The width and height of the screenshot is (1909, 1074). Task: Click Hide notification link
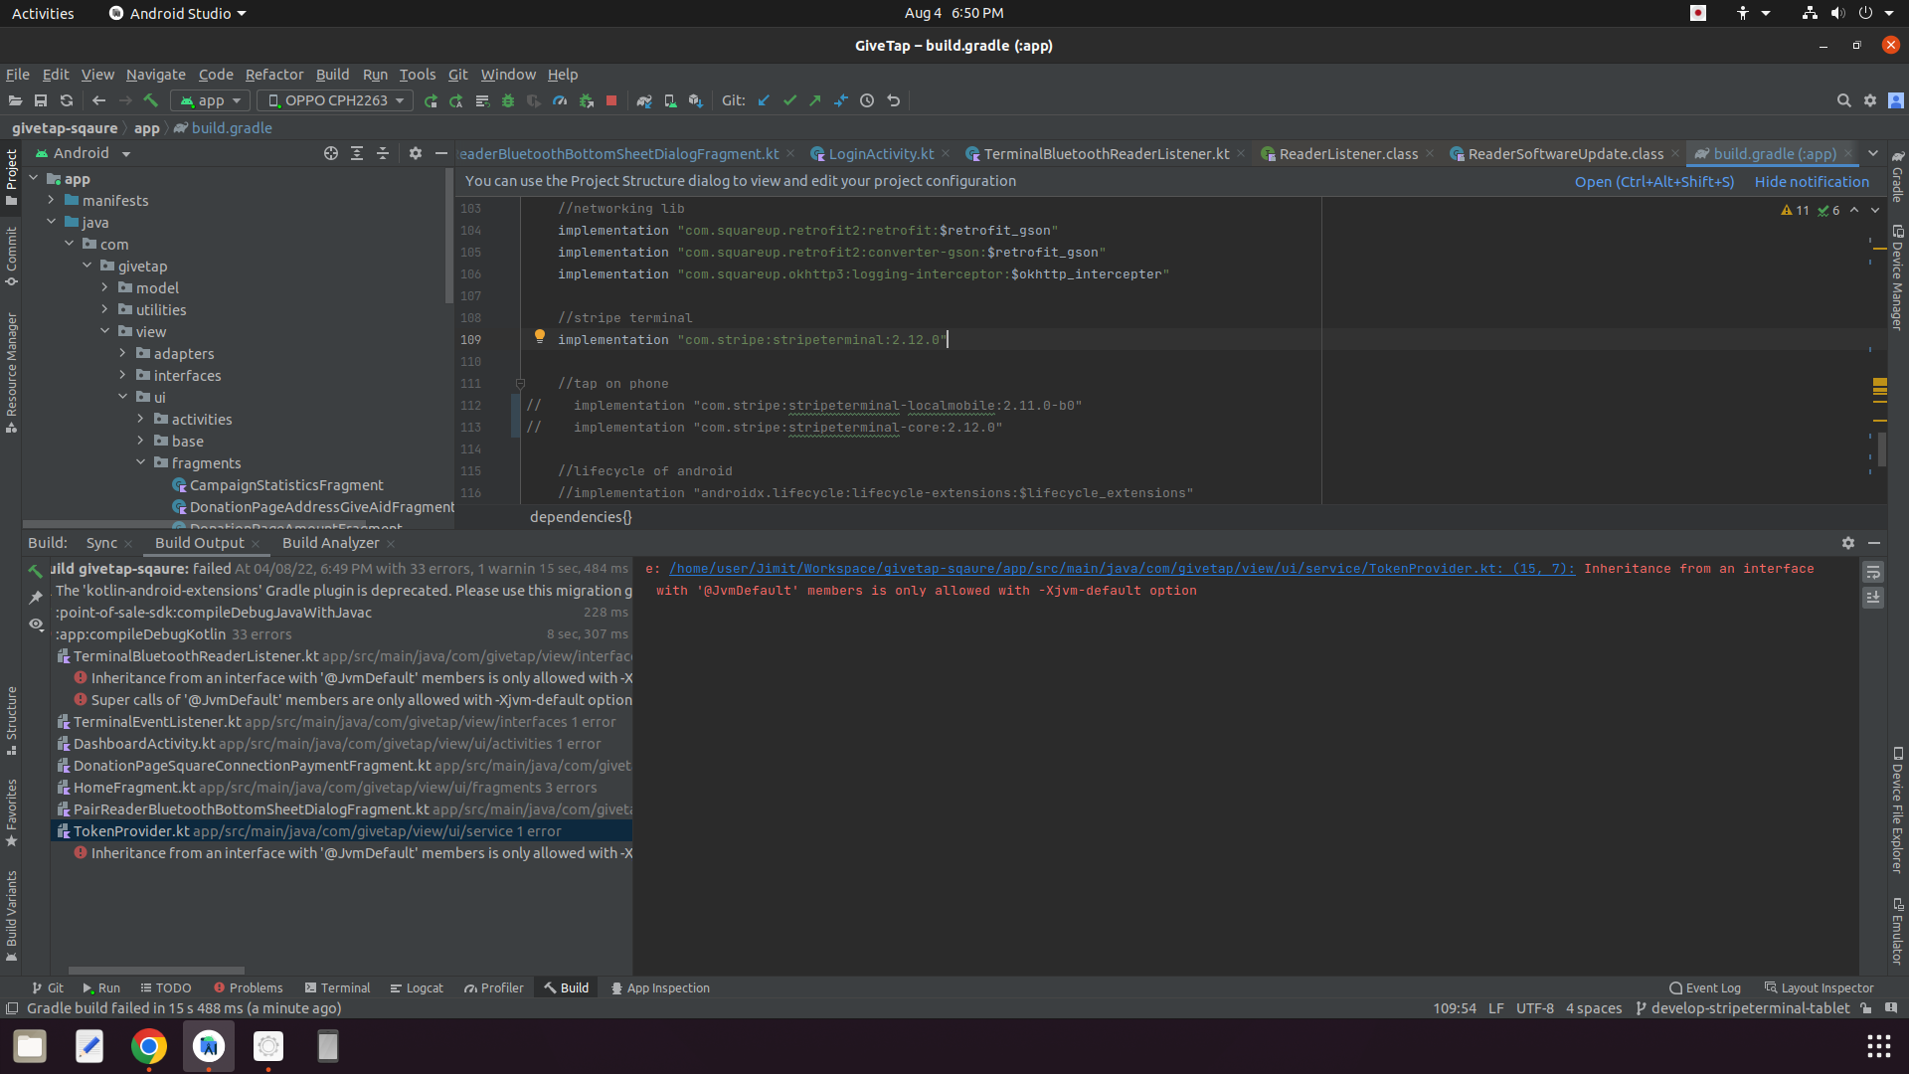pos(1811,181)
